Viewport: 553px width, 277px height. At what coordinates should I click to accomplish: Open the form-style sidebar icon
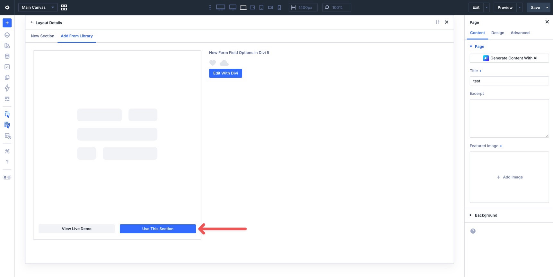point(7,67)
